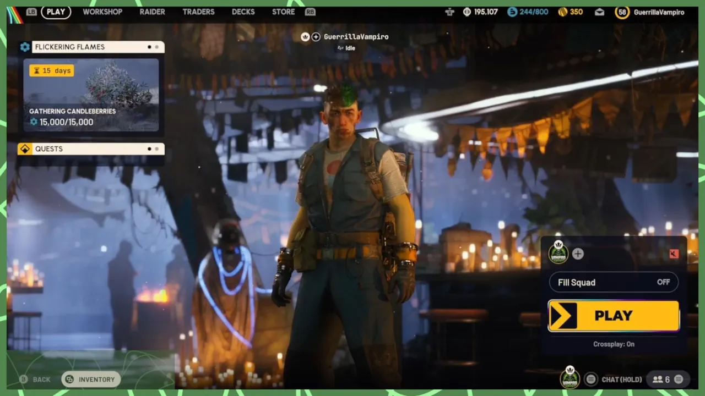Select the PLAY tab in top navigation
This screenshot has height=396, width=705.
pyautogui.click(x=56, y=12)
